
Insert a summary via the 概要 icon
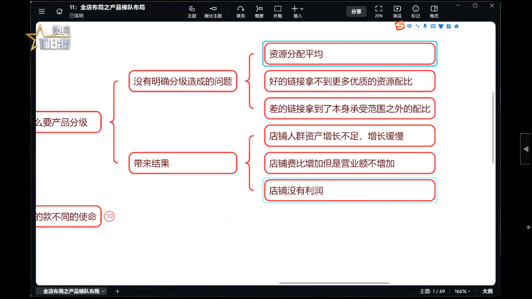point(259,11)
